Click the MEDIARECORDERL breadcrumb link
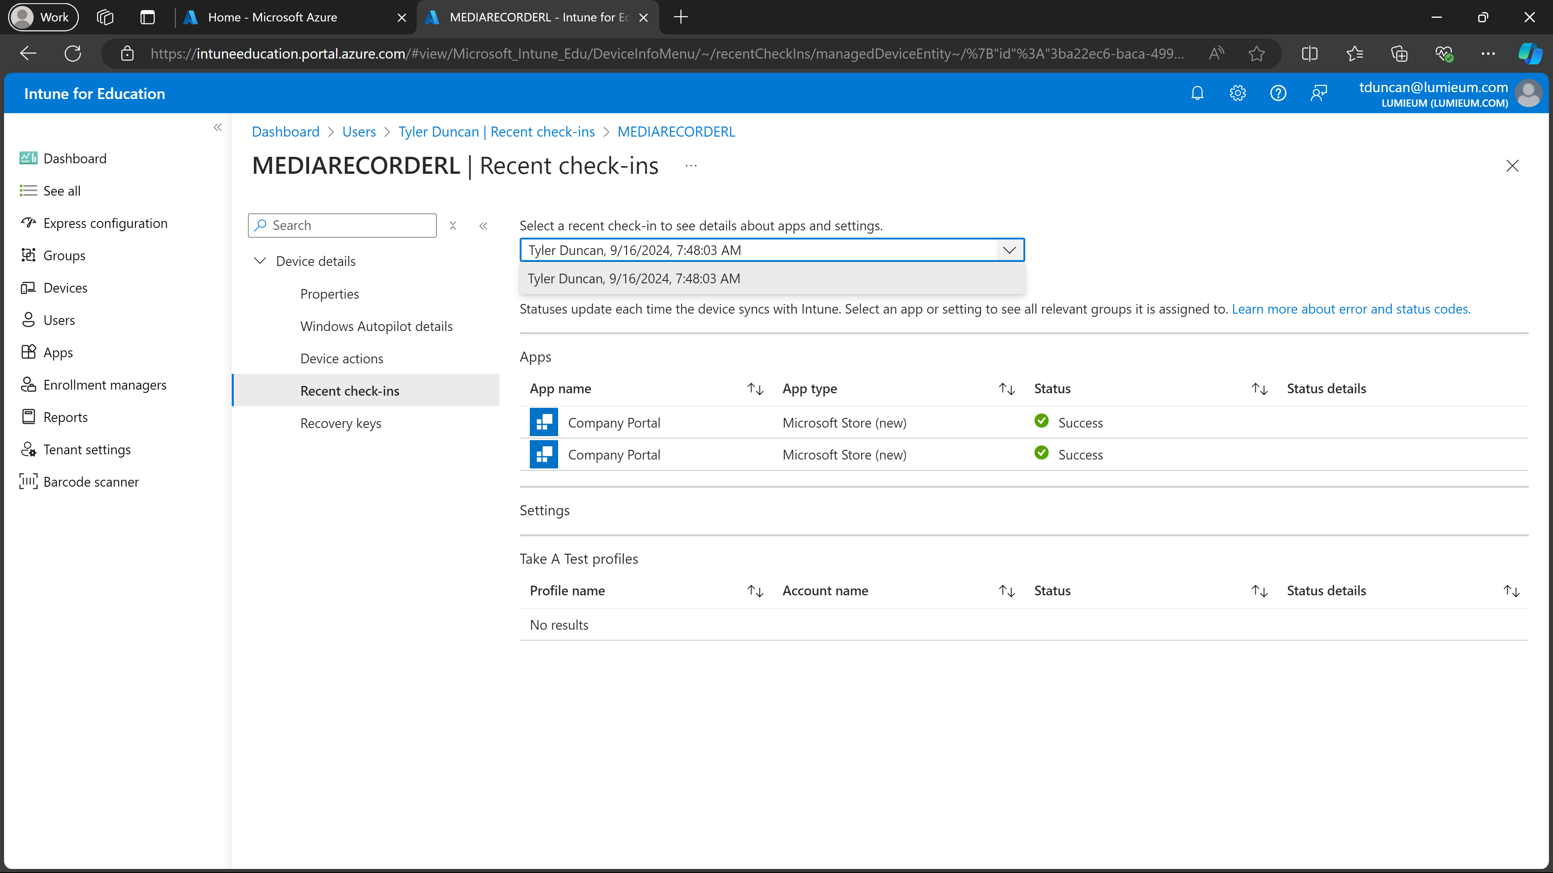 tap(676, 132)
